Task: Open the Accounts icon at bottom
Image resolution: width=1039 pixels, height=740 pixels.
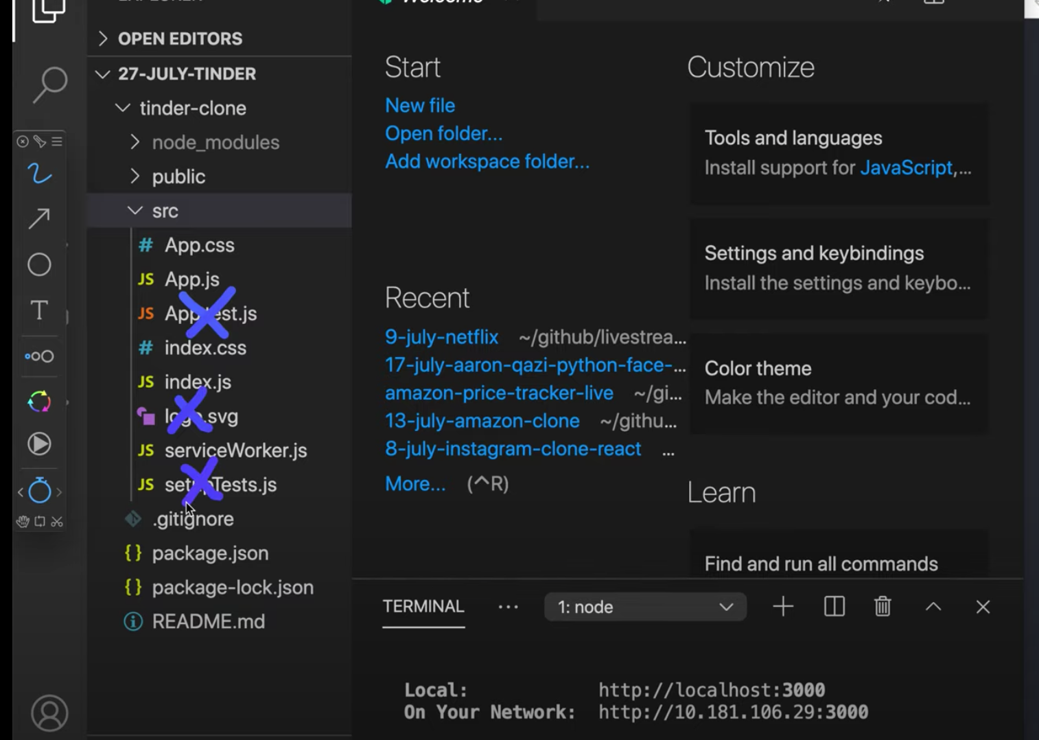Action: 49,714
